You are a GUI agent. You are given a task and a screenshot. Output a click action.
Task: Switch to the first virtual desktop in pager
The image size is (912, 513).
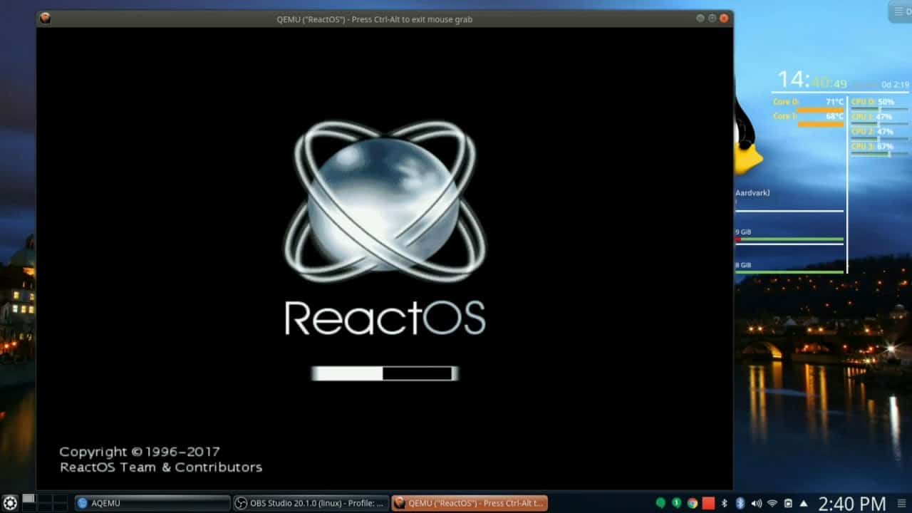tap(28, 499)
